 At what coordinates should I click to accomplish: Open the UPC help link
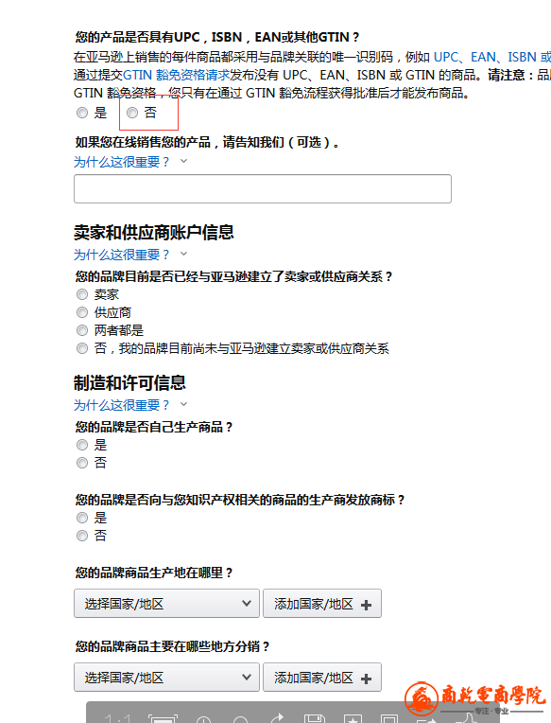(446, 57)
